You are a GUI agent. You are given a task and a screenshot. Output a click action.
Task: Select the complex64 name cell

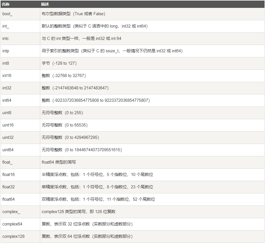[x=20, y=224]
